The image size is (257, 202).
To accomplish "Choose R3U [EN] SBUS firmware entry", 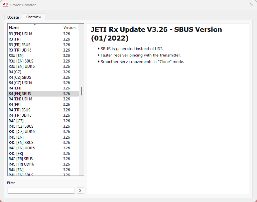I will pos(21,61).
